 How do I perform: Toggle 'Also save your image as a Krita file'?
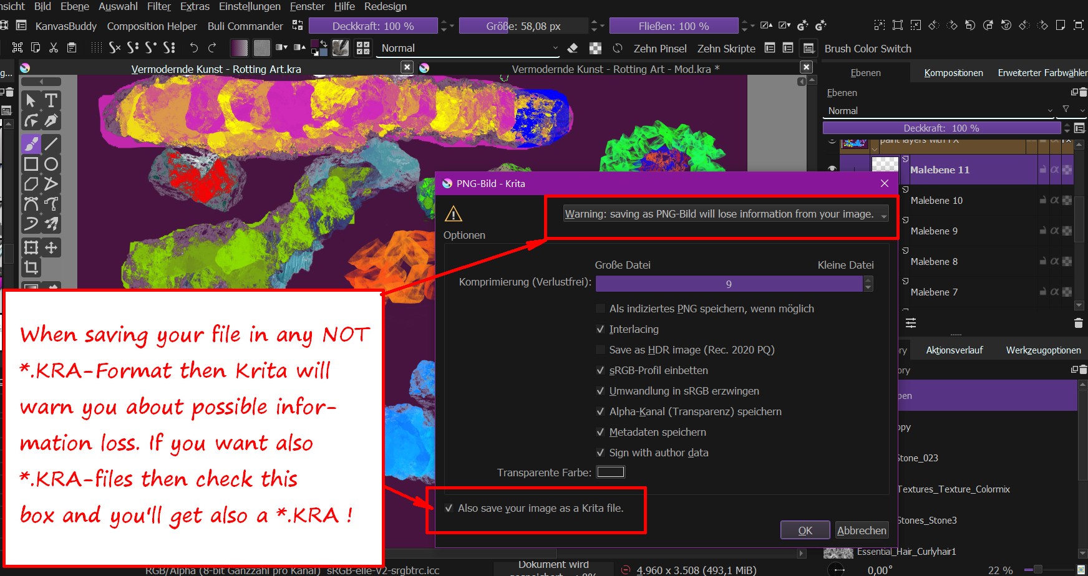tap(449, 508)
